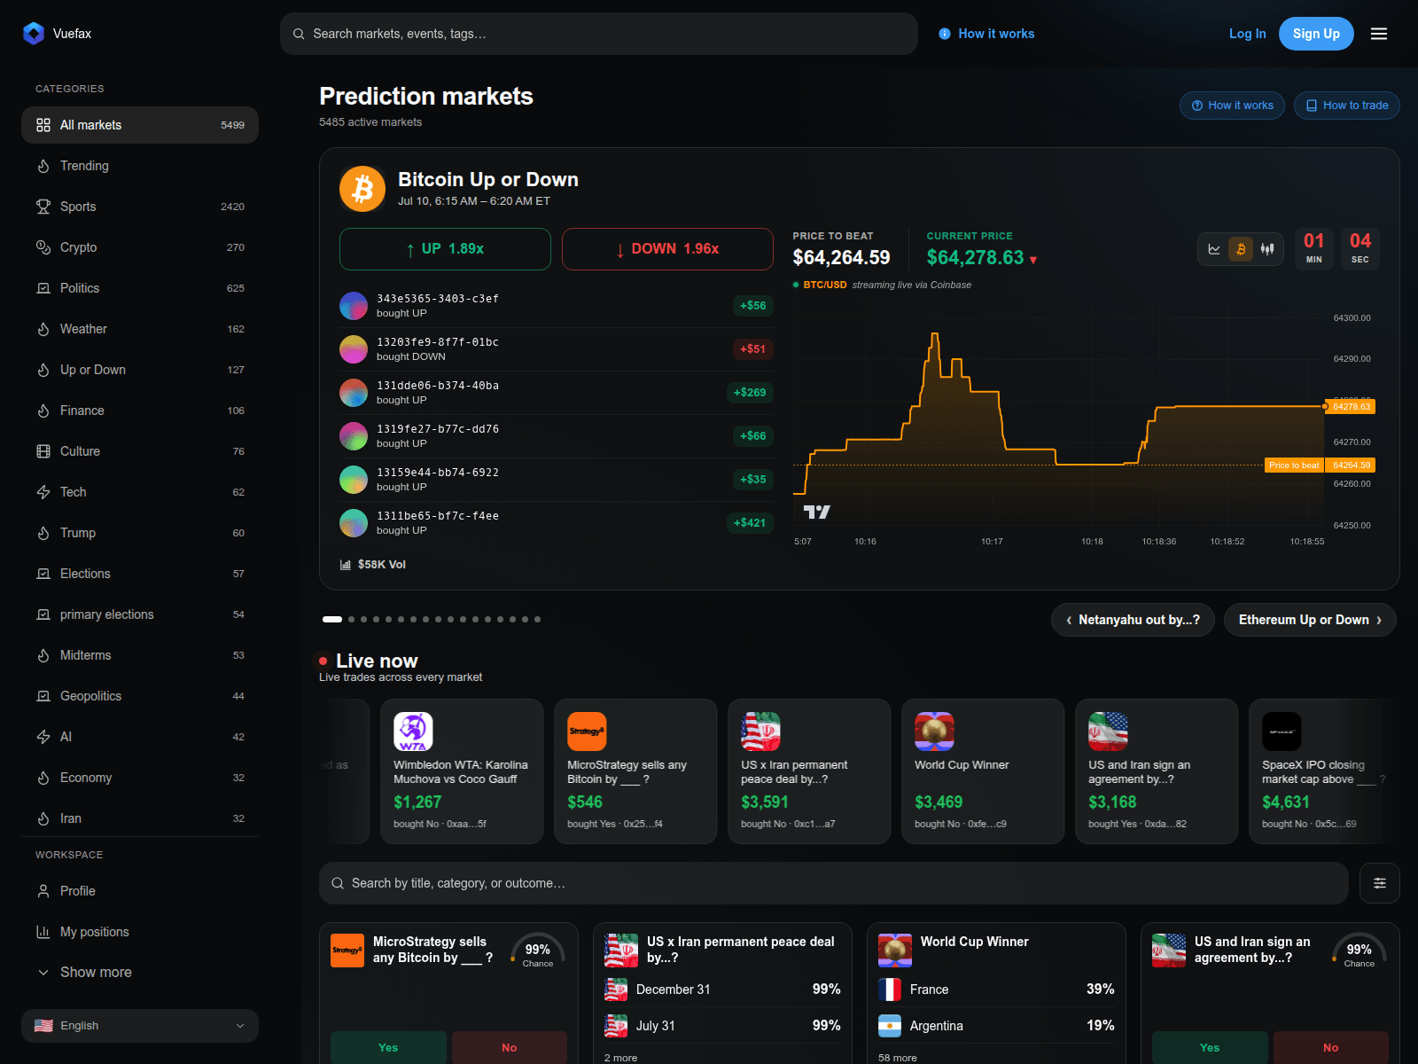Viewport: 1418px width, 1064px height.
Task: Switch to candlestick chart icon
Action: [1267, 249]
